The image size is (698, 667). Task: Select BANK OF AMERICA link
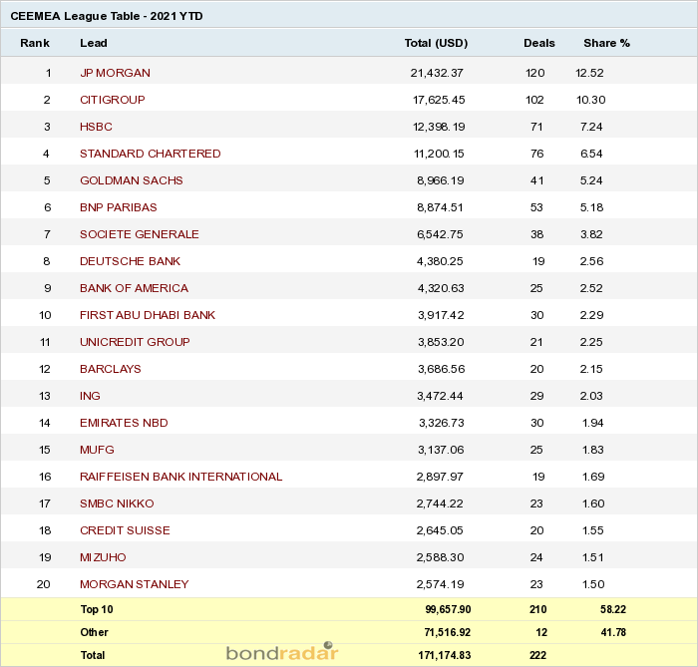[134, 288]
